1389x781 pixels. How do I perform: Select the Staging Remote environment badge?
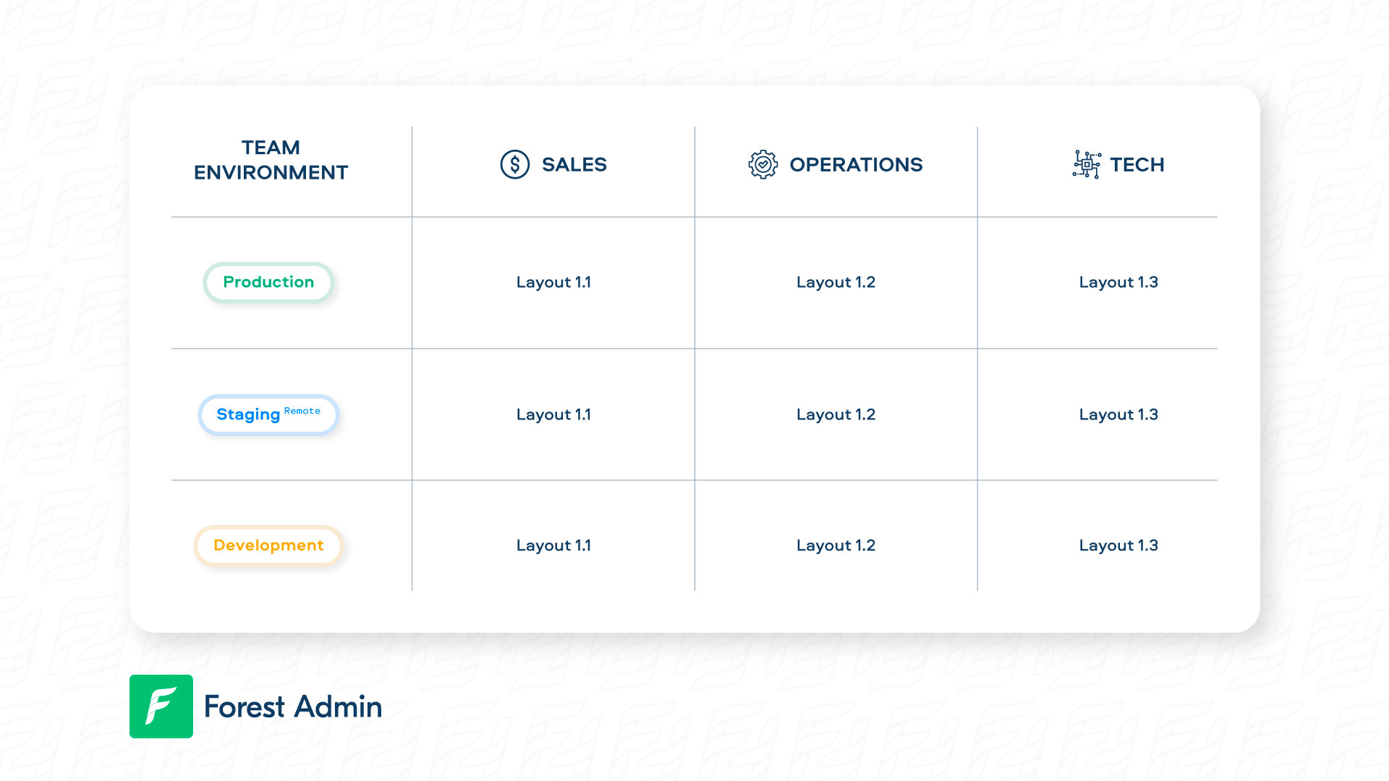point(268,414)
